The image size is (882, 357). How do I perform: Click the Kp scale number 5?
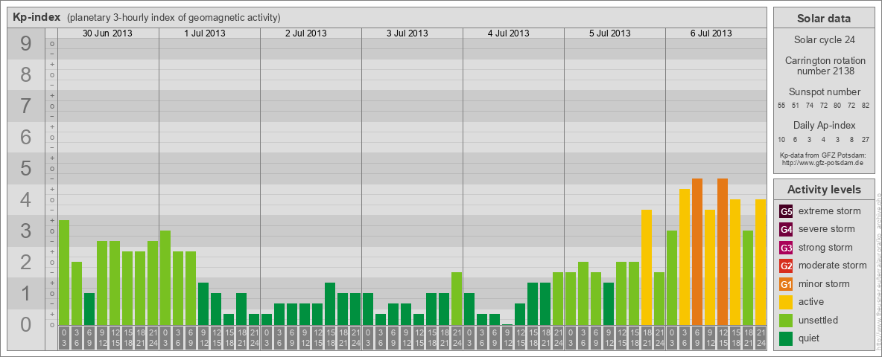click(25, 168)
